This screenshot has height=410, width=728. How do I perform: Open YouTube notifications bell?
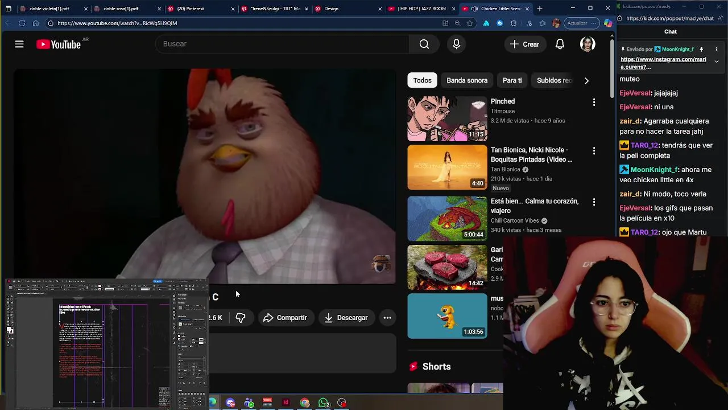(560, 44)
